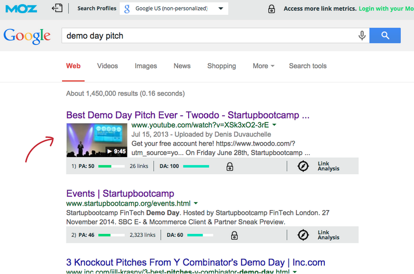414x274 pixels.
Task: Open 3 Knockout Pitches From Y Combinator's result
Action: click(196, 263)
